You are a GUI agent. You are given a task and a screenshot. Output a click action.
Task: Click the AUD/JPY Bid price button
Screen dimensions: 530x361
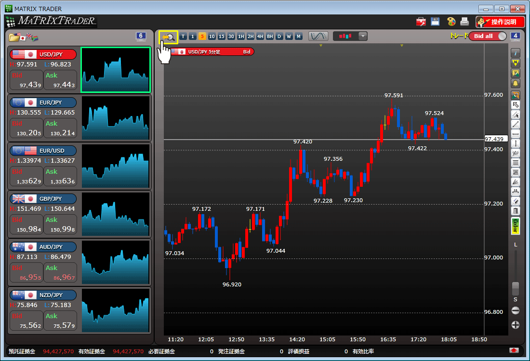pos(26,272)
